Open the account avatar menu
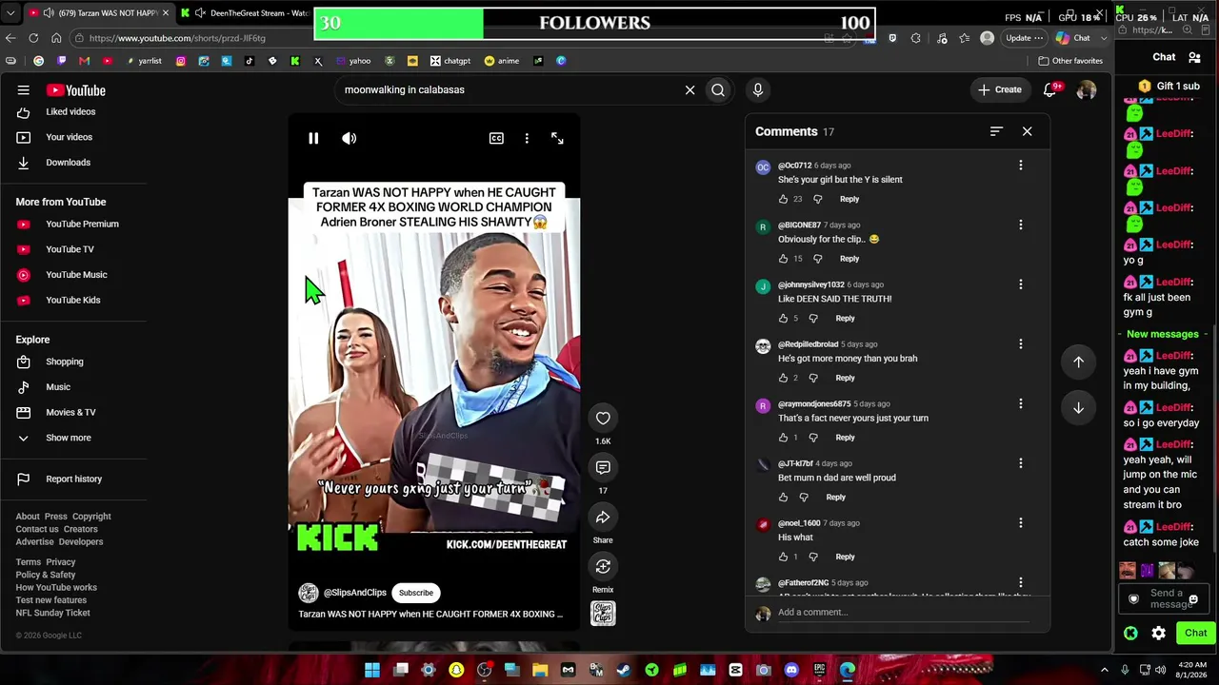Viewport: 1219px width, 685px height. [1087, 90]
